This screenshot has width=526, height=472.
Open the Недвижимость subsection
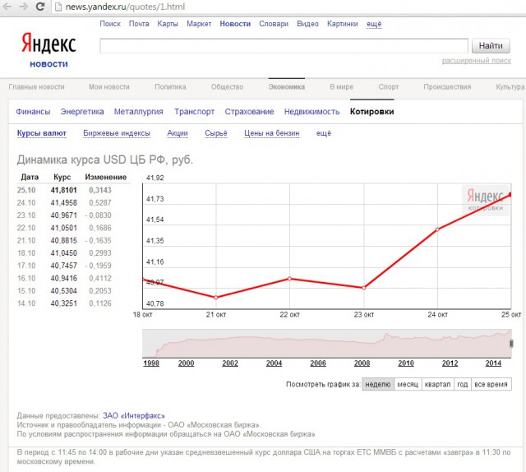tap(312, 112)
